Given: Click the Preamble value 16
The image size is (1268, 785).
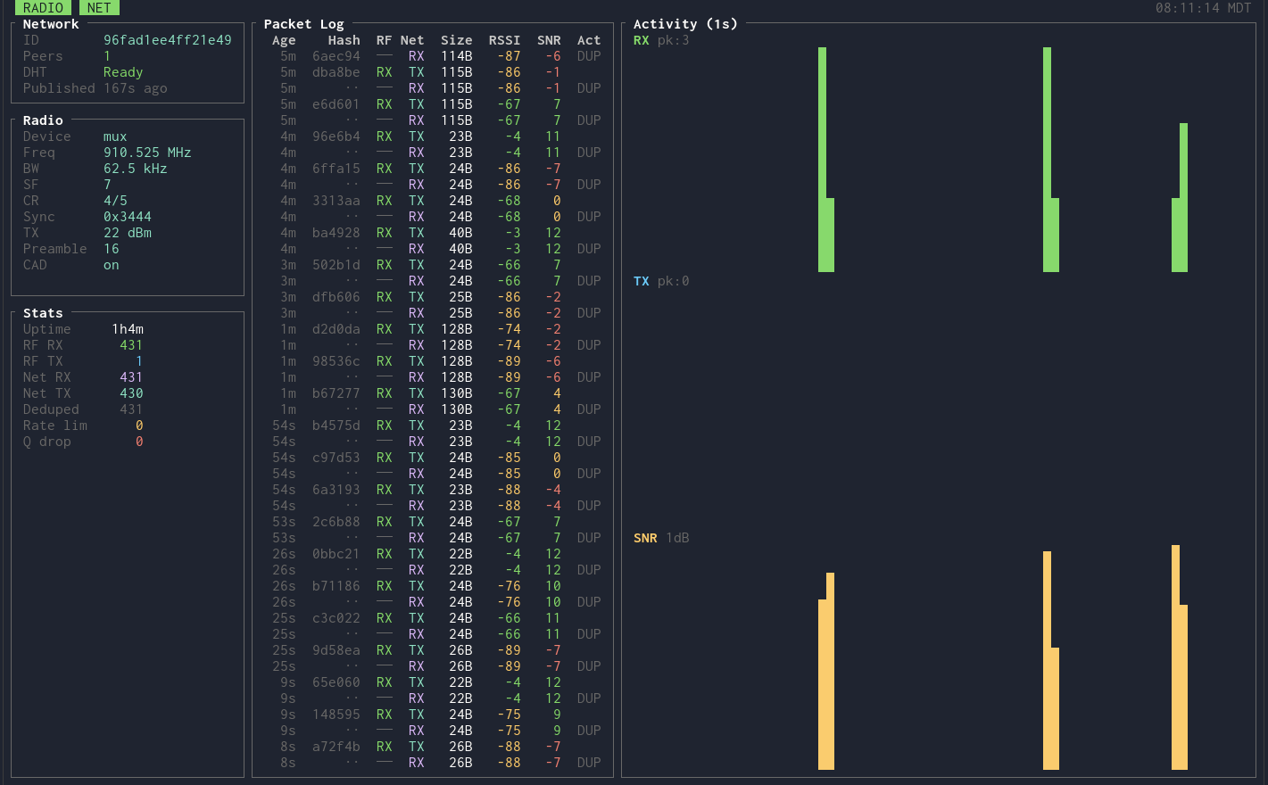Looking at the screenshot, I should click(112, 249).
